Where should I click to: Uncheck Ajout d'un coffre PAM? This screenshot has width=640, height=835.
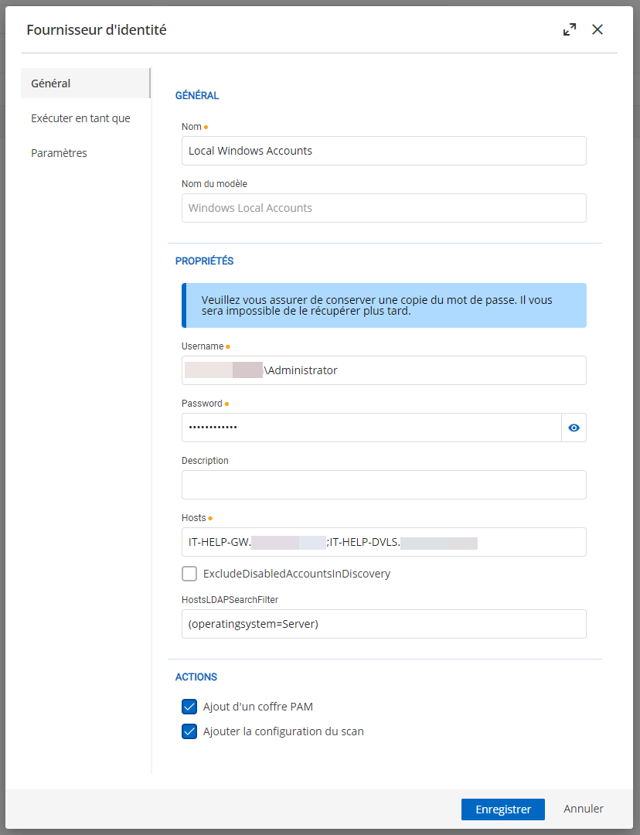tap(189, 707)
